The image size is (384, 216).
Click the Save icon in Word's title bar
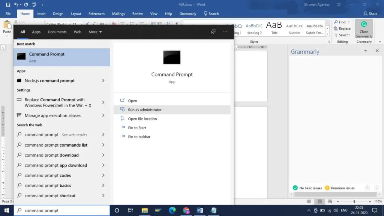coord(8,4)
